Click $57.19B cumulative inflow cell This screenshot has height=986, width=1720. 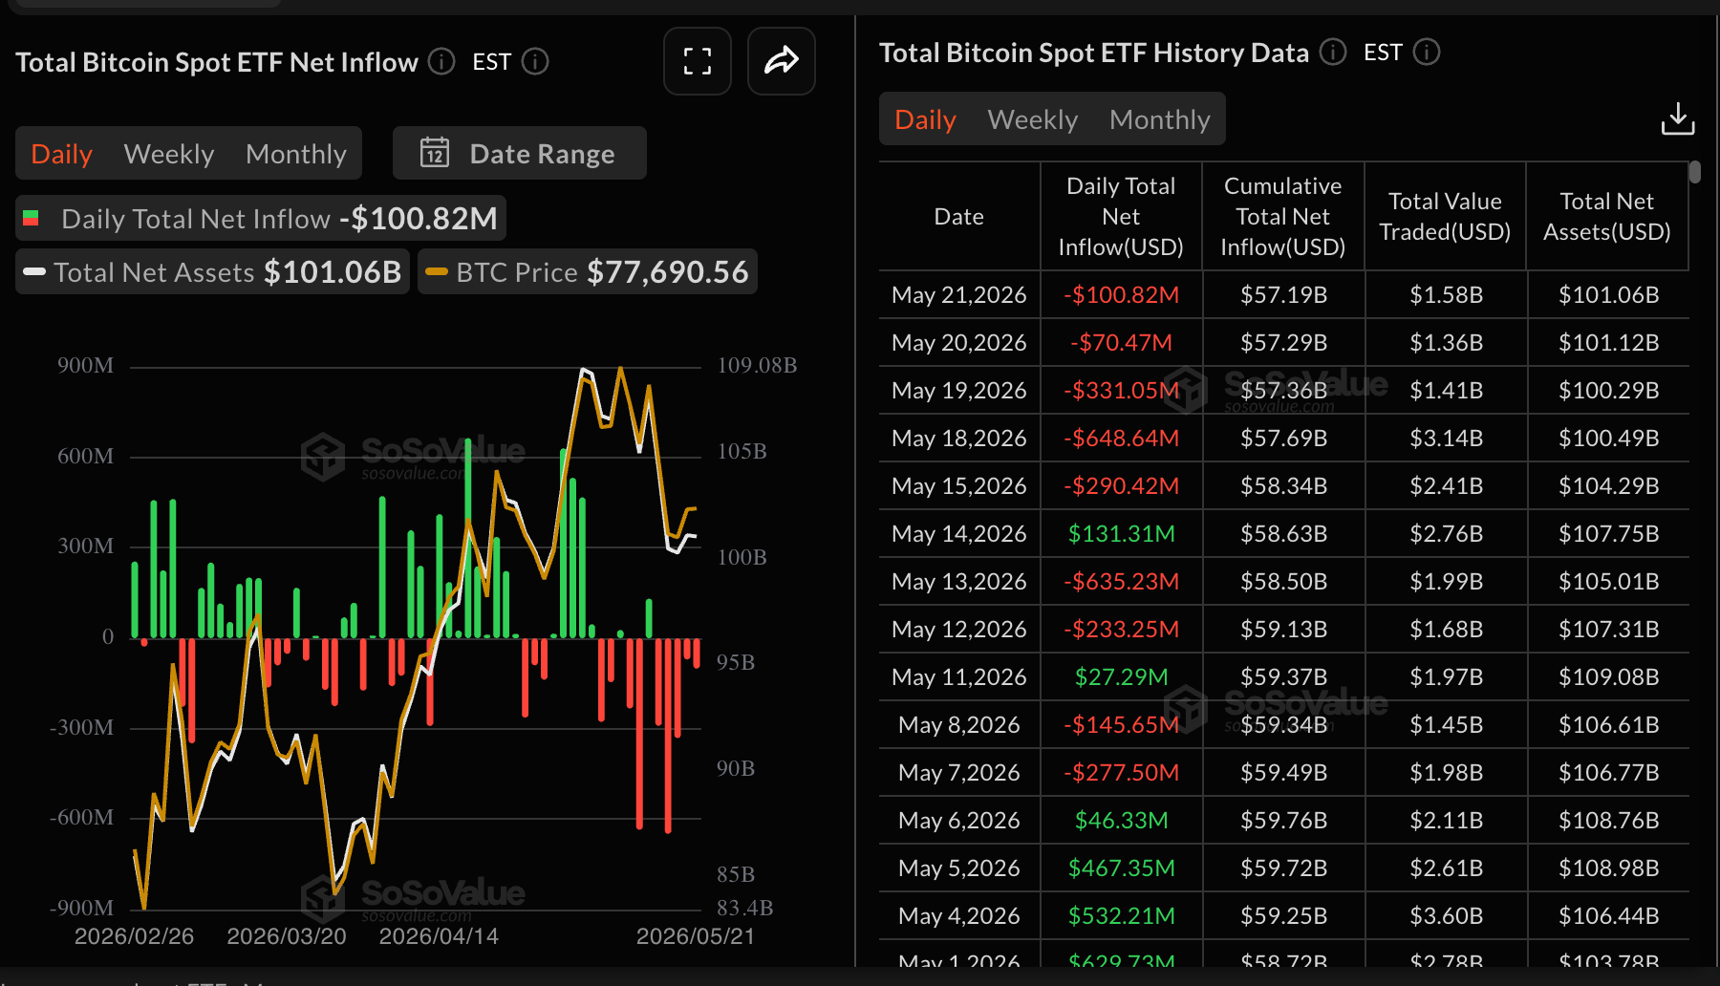1283,295
